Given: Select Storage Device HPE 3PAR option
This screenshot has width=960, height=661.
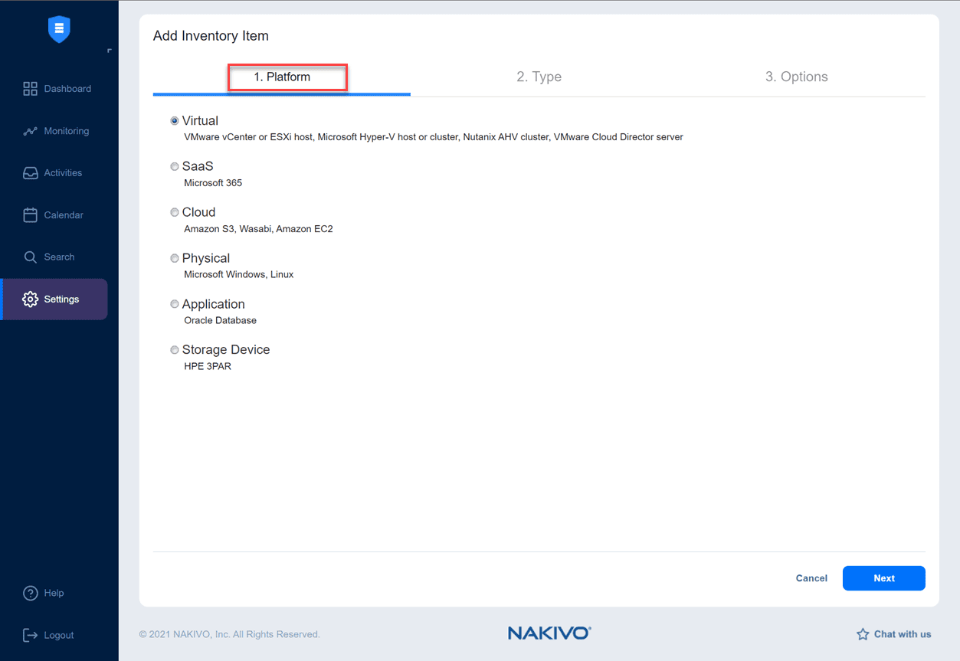Looking at the screenshot, I should coord(175,349).
